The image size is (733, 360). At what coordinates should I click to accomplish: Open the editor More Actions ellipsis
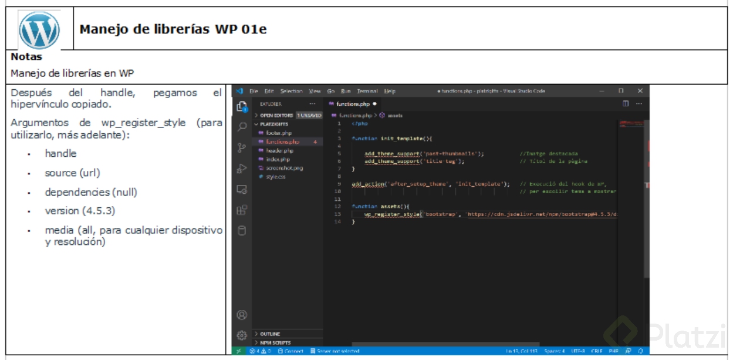(639, 103)
